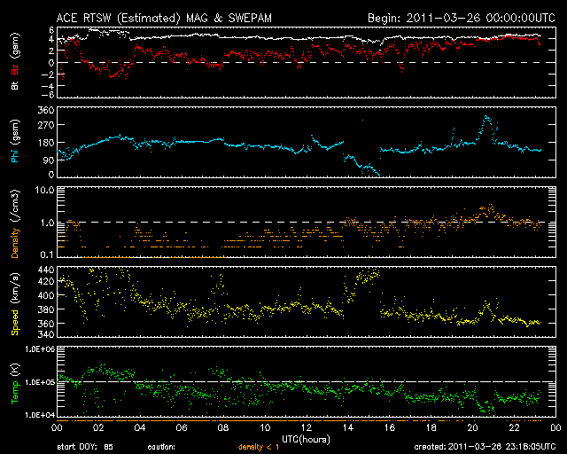
Task: Click the '440' tick label on Speed panel
Action: pos(46,270)
